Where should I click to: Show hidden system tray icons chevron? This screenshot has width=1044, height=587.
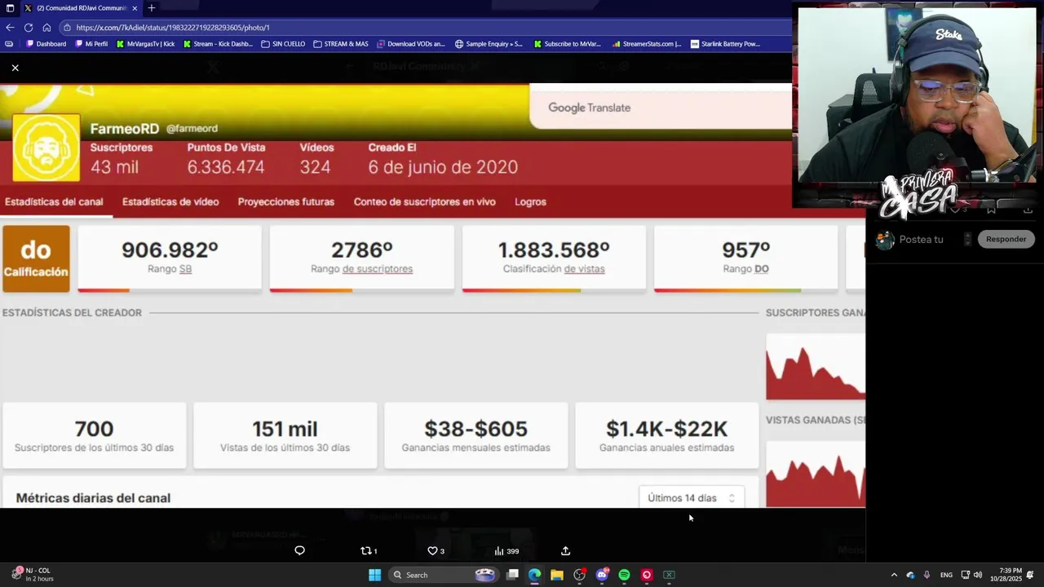(894, 575)
